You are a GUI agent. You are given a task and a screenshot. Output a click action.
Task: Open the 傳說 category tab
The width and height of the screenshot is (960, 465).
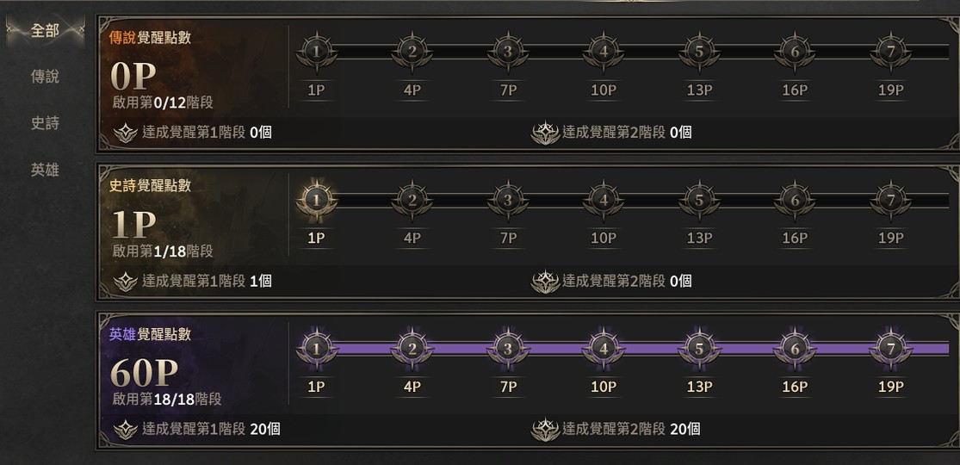click(46, 77)
